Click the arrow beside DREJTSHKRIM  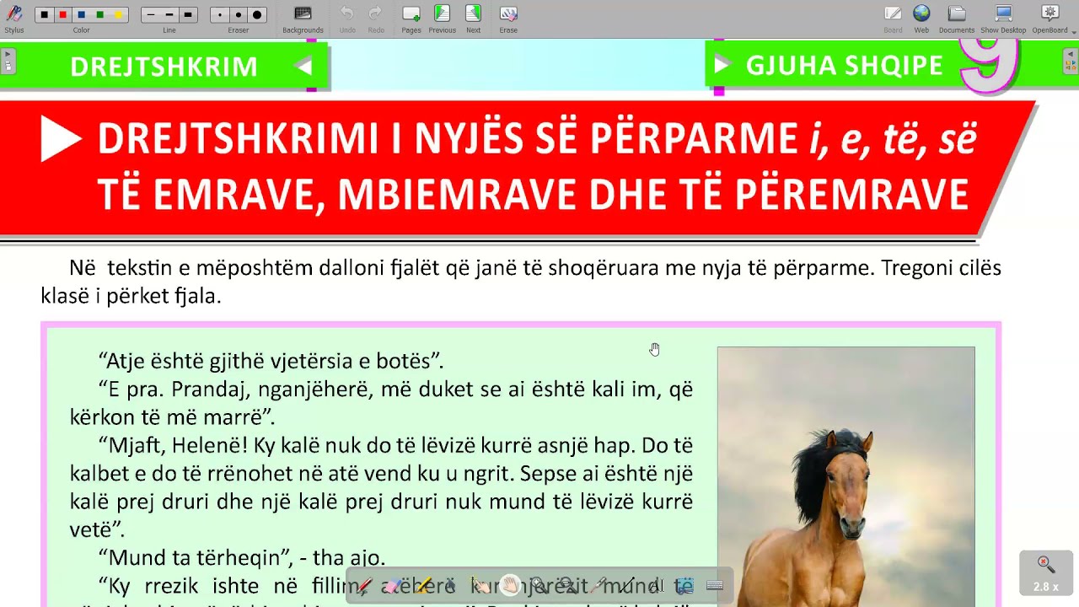304,67
